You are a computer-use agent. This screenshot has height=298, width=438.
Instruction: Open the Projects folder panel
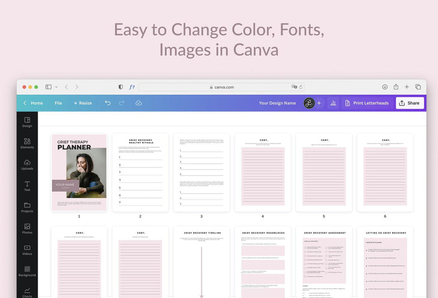[27, 207]
